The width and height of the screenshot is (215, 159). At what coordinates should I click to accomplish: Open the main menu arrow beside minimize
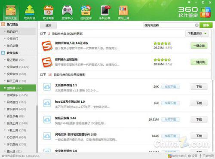(189, 3)
